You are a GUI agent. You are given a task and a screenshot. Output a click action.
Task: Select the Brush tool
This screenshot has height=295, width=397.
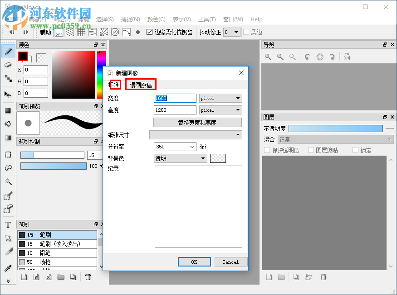[8, 51]
